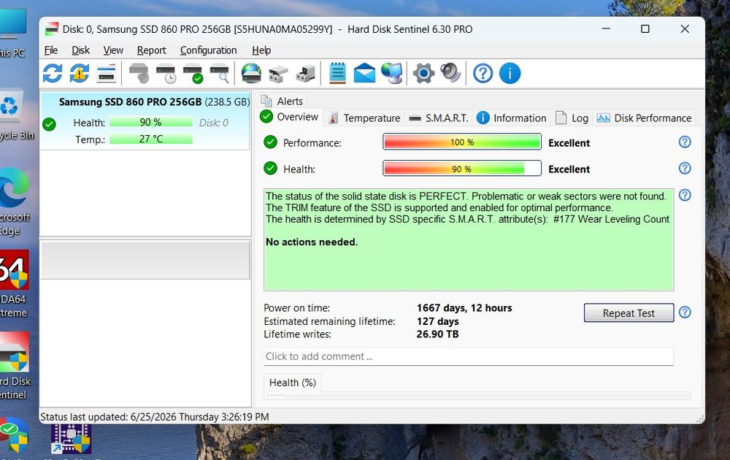Click the green status description text box
The image size is (730, 460).
[469, 239]
